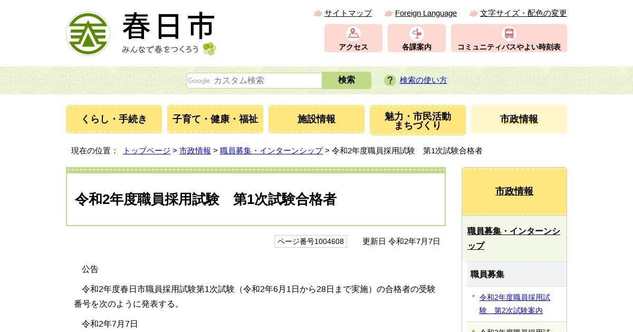Screen dimensions: 633x332
Task: Open sidebar 職員募集・インターンシップ link
Action: [514, 238]
